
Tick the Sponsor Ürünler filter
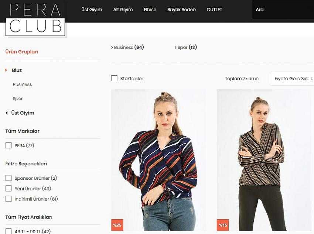(8, 178)
